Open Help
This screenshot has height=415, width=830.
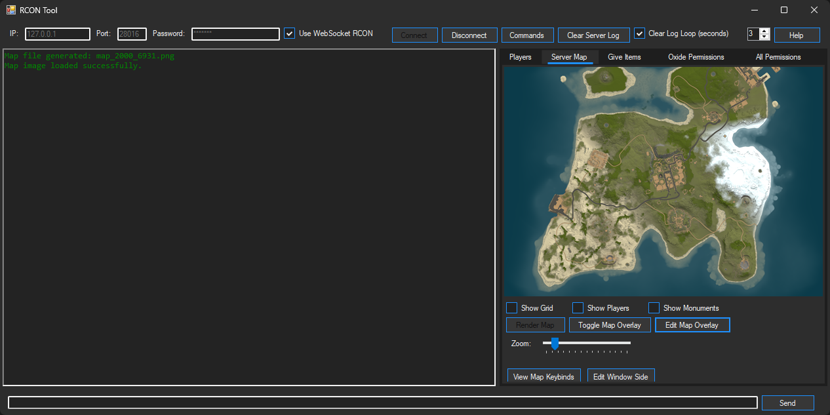point(797,35)
